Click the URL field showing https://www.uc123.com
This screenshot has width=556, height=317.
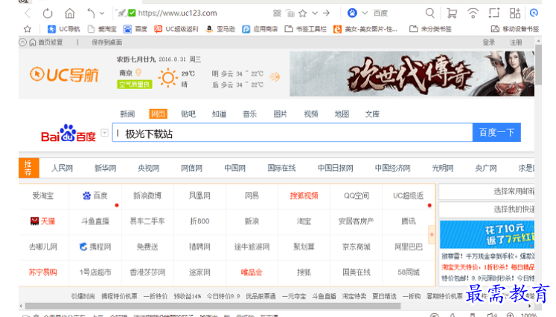[177, 13]
